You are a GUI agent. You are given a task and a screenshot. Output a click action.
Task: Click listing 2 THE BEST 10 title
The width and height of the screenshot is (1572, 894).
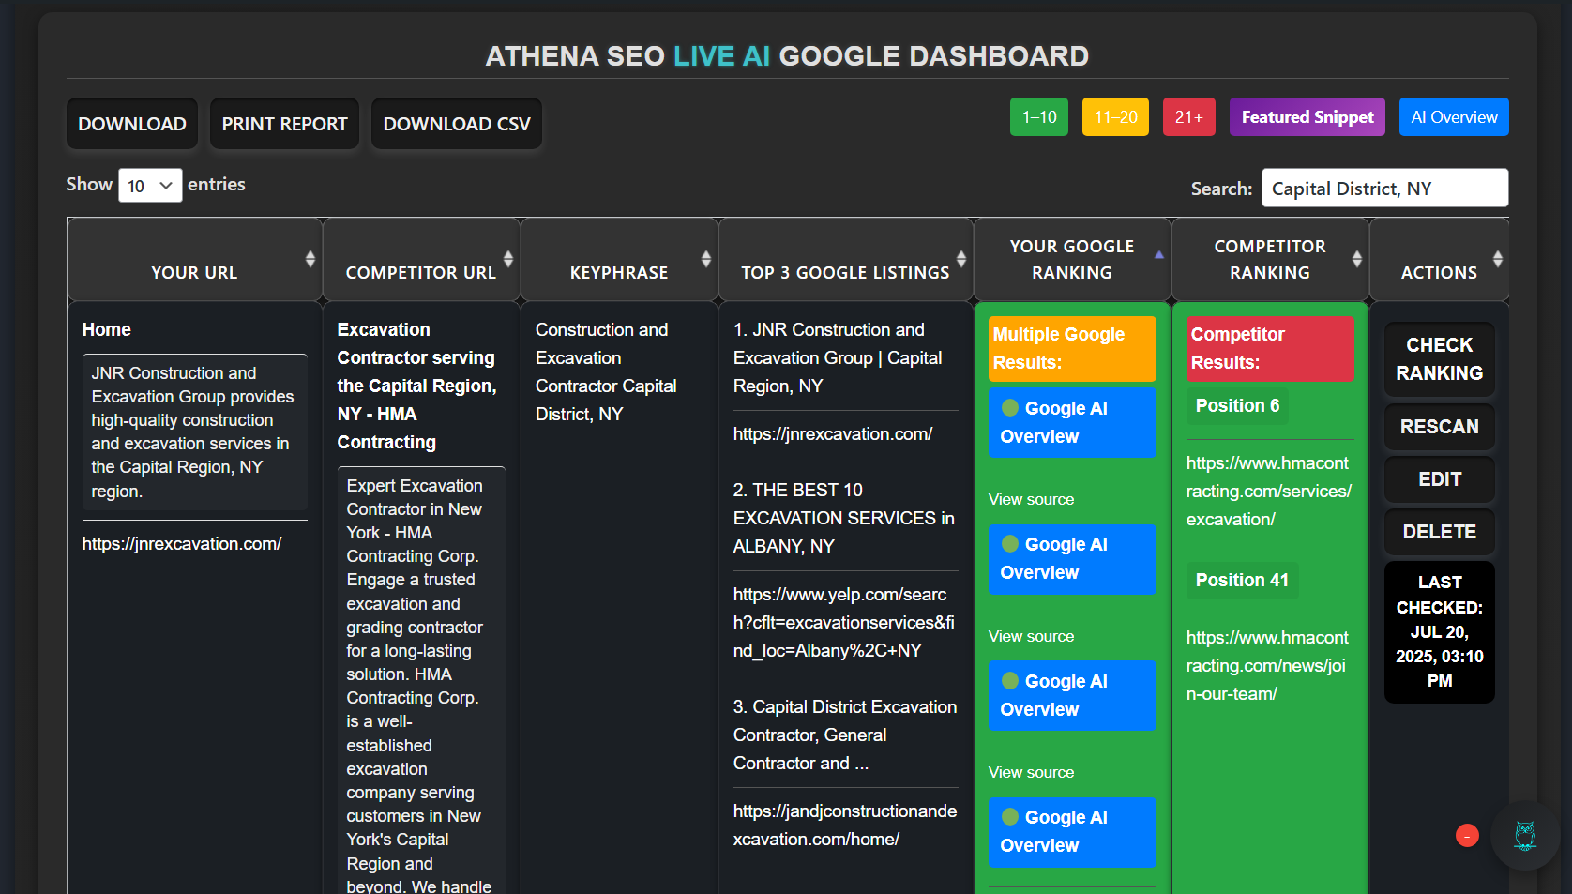pyautogui.click(x=844, y=519)
